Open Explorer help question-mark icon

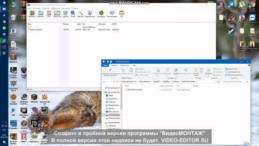pos(249,65)
